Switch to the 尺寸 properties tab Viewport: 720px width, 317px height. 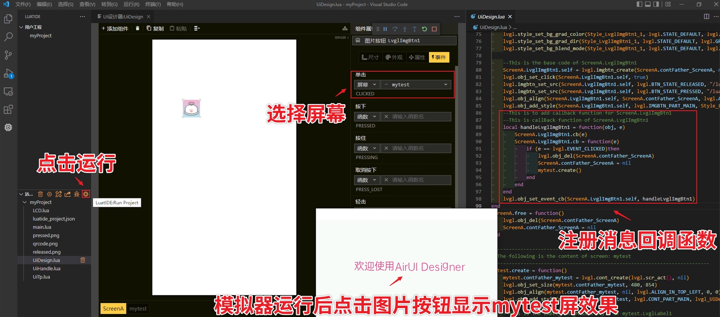[370, 57]
